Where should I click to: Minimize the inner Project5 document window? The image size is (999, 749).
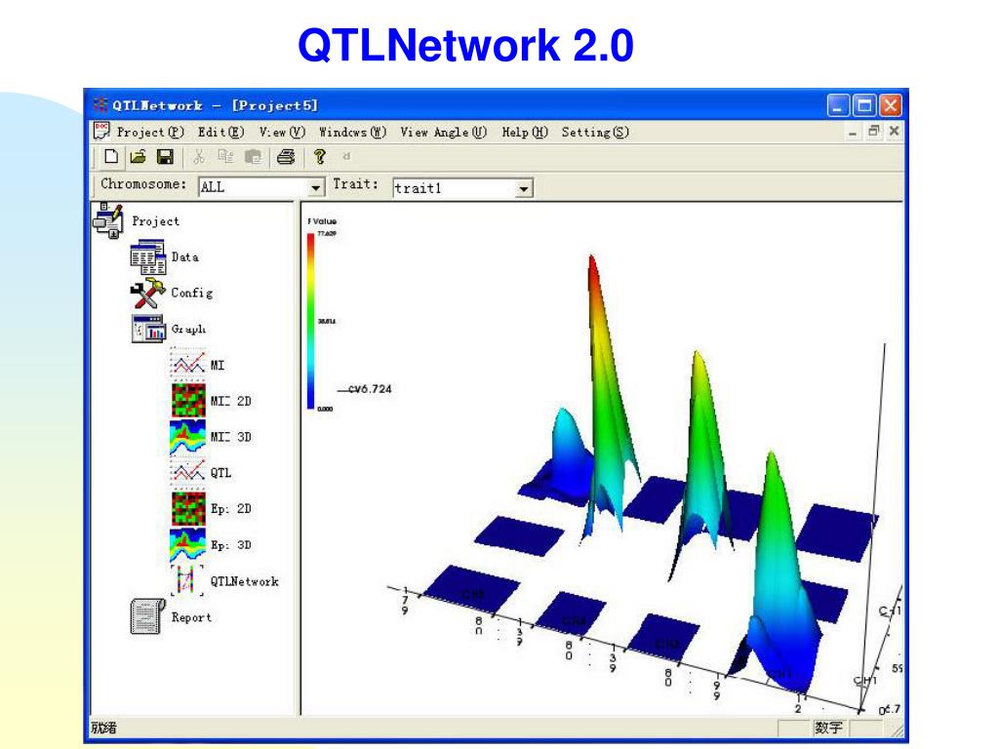click(x=853, y=132)
